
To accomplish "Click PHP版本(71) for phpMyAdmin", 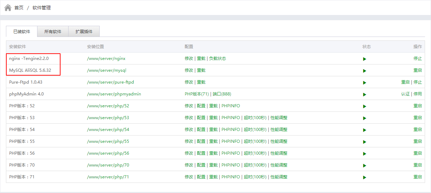I will point(197,94).
